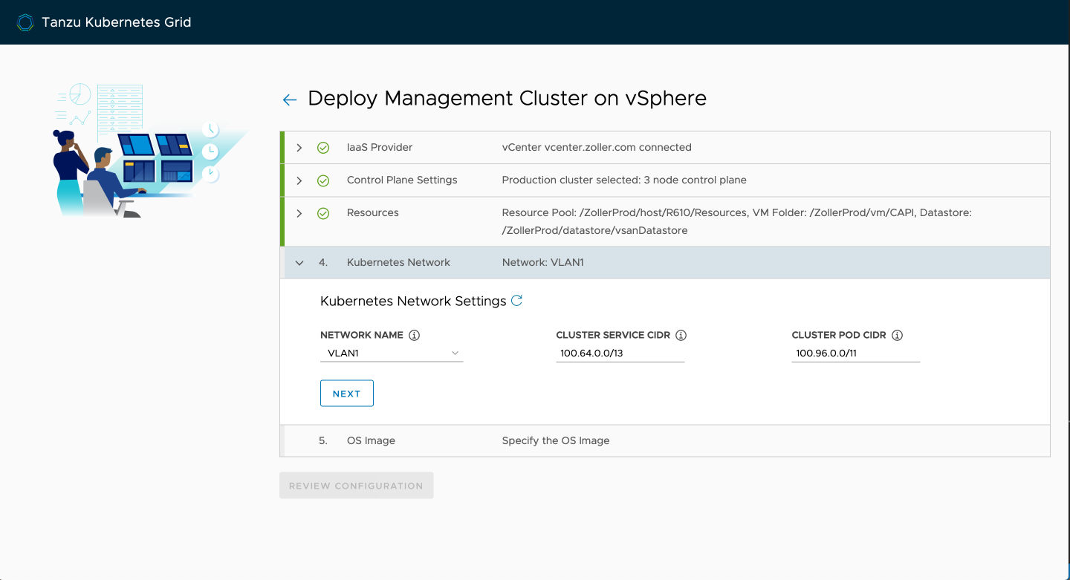The height and width of the screenshot is (580, 1070).
Task: Click the info icon beside Cluster Pod CIDR
Action: point(897,335)
